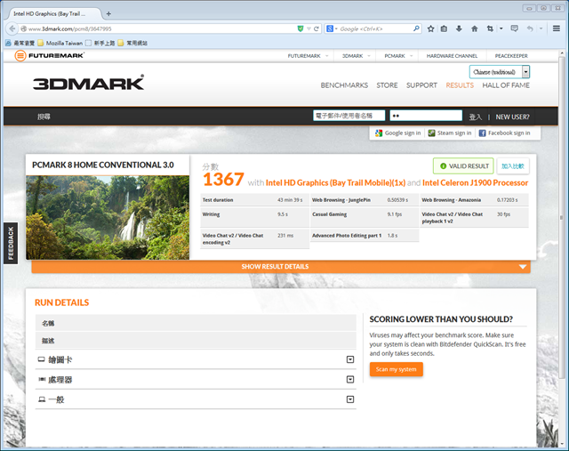Open the downloads arrow icon

click(x=459, y=28)
